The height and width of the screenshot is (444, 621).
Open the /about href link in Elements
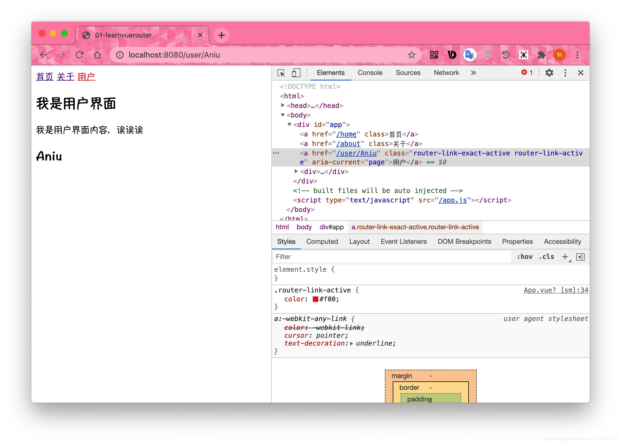[348, 144]
